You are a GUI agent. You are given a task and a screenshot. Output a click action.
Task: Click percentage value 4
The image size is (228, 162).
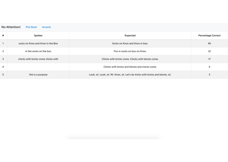click(209, 67)
